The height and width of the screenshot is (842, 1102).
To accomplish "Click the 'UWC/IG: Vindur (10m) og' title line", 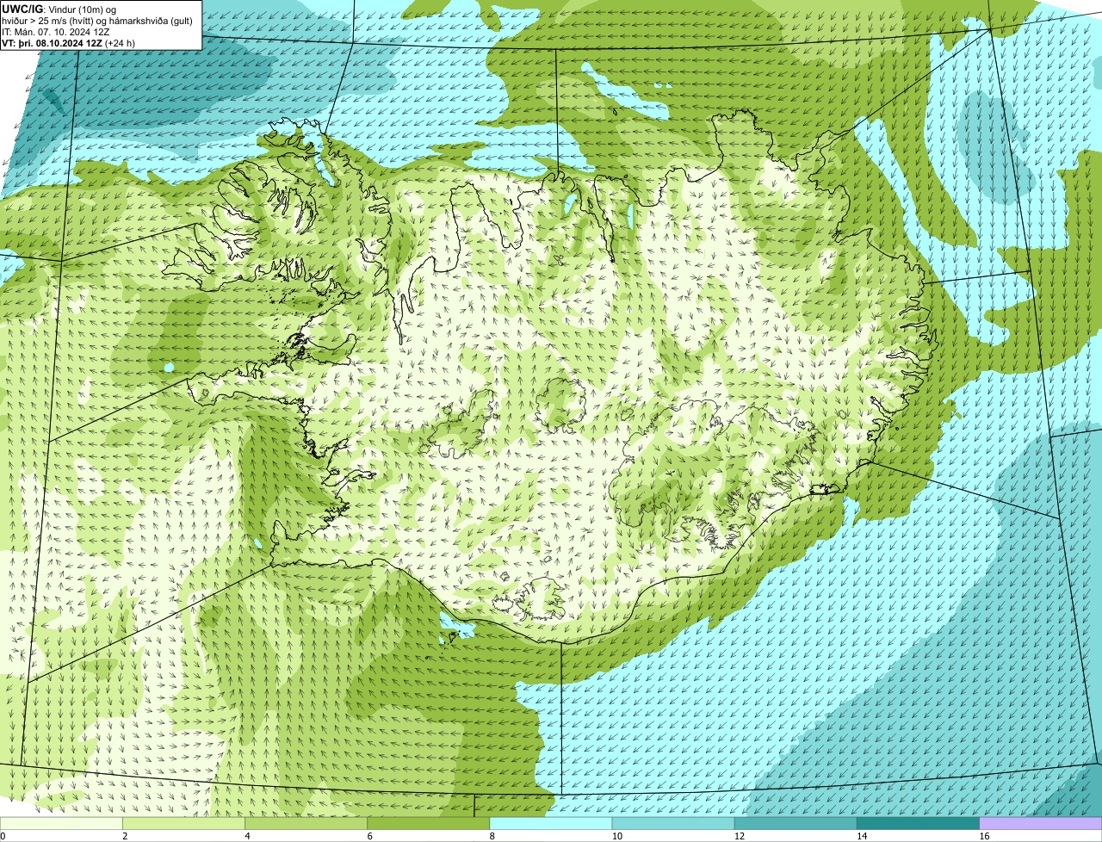I will 59,9.
